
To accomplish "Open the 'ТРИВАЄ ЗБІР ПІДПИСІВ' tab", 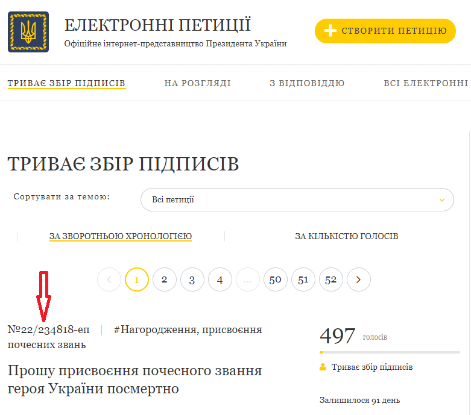I will click(x=66, y=83).
